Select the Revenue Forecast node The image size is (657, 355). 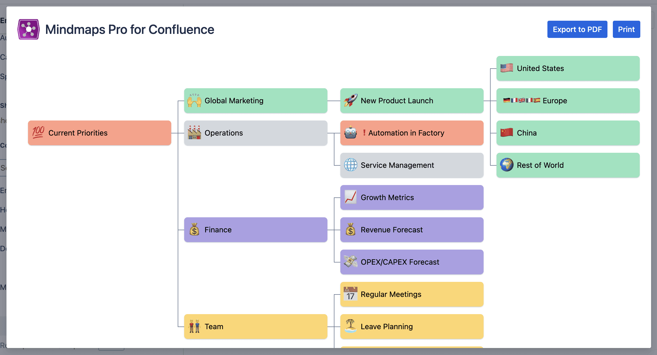coord(412,230)
